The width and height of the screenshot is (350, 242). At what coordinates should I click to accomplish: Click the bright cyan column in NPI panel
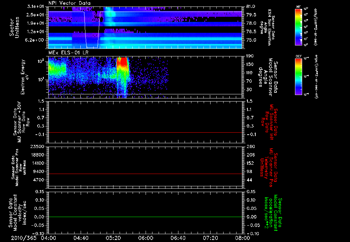(109, 17)
